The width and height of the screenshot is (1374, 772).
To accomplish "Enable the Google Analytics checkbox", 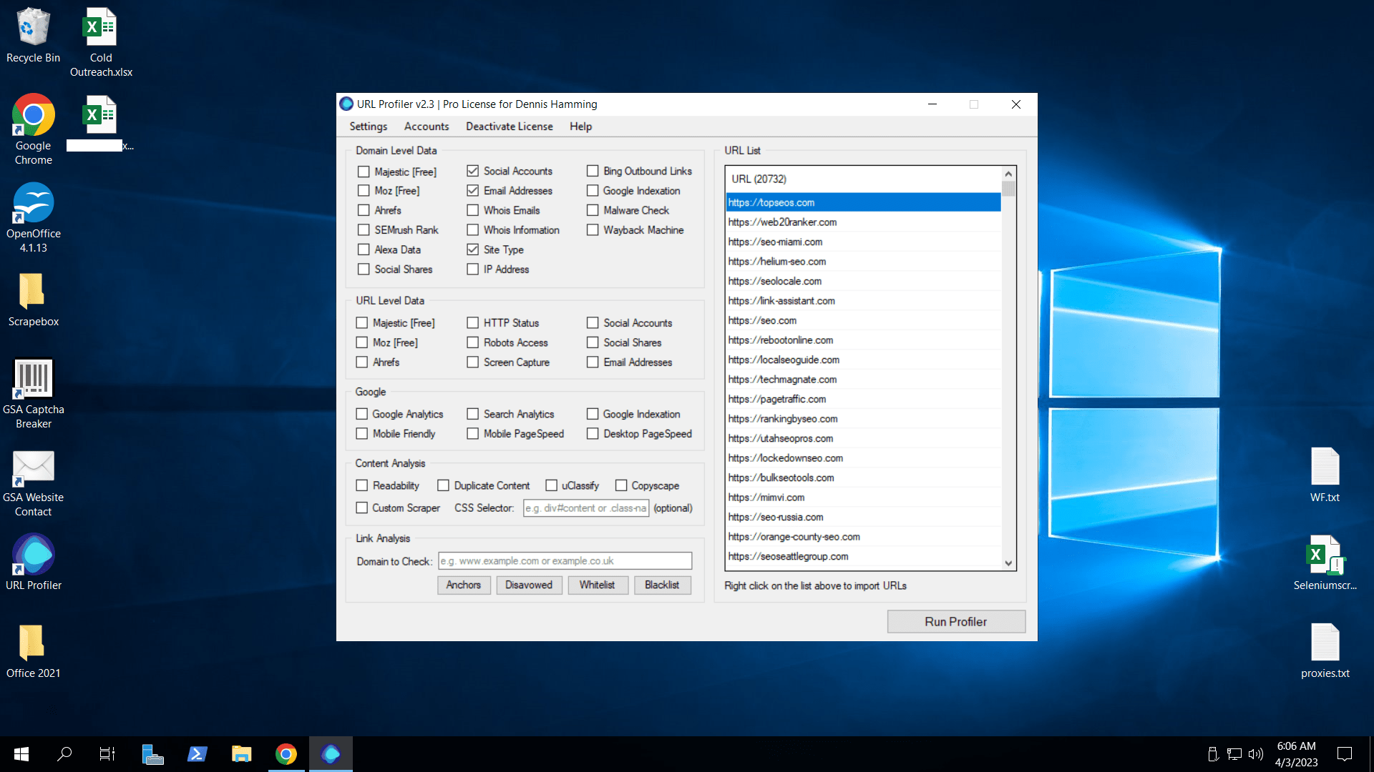I will point(362,414).
